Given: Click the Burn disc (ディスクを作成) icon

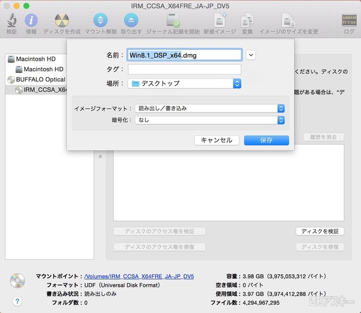Looking at the screenshot, I should pos(62,20).
